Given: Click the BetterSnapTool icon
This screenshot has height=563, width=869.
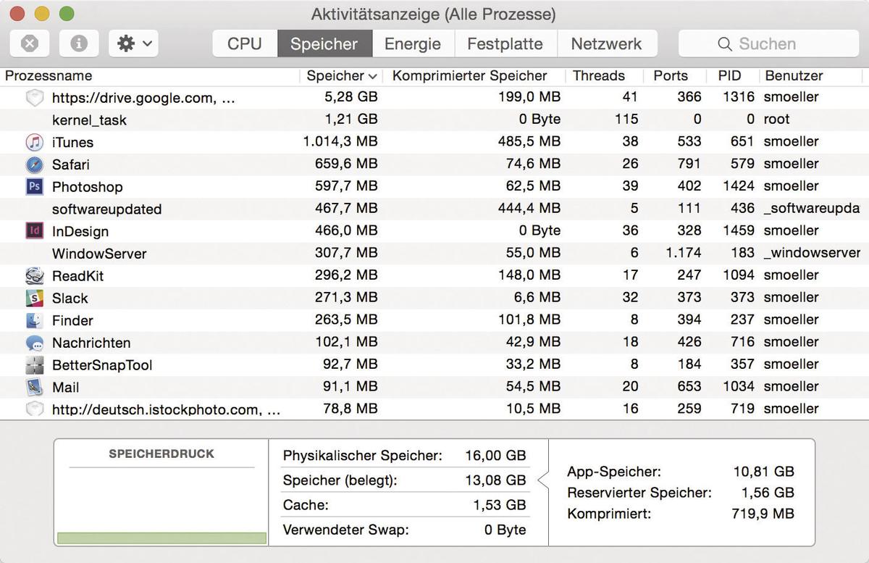Looking at the screenshot, I should (x=34, y=365).
